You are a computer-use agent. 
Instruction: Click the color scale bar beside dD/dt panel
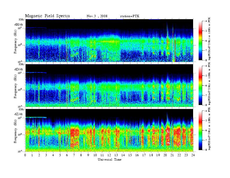tap(200, 85)
